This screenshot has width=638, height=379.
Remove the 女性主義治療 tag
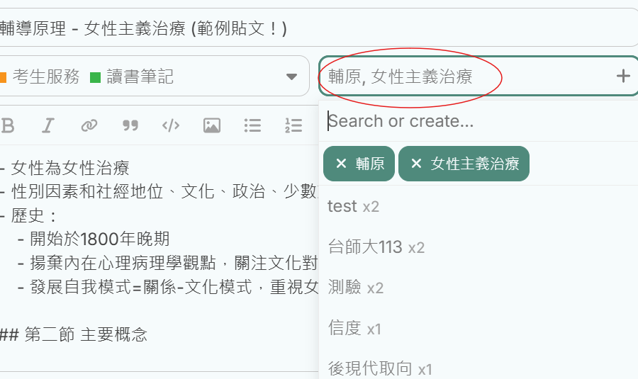tap(416, 164)
